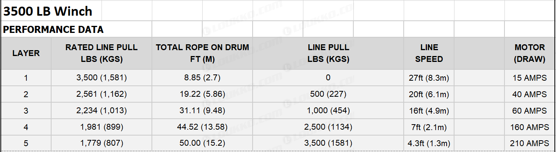Click the 15 AMPS motor draw cell
Viewport: 556px width, 152px height.
click(530, 78)
